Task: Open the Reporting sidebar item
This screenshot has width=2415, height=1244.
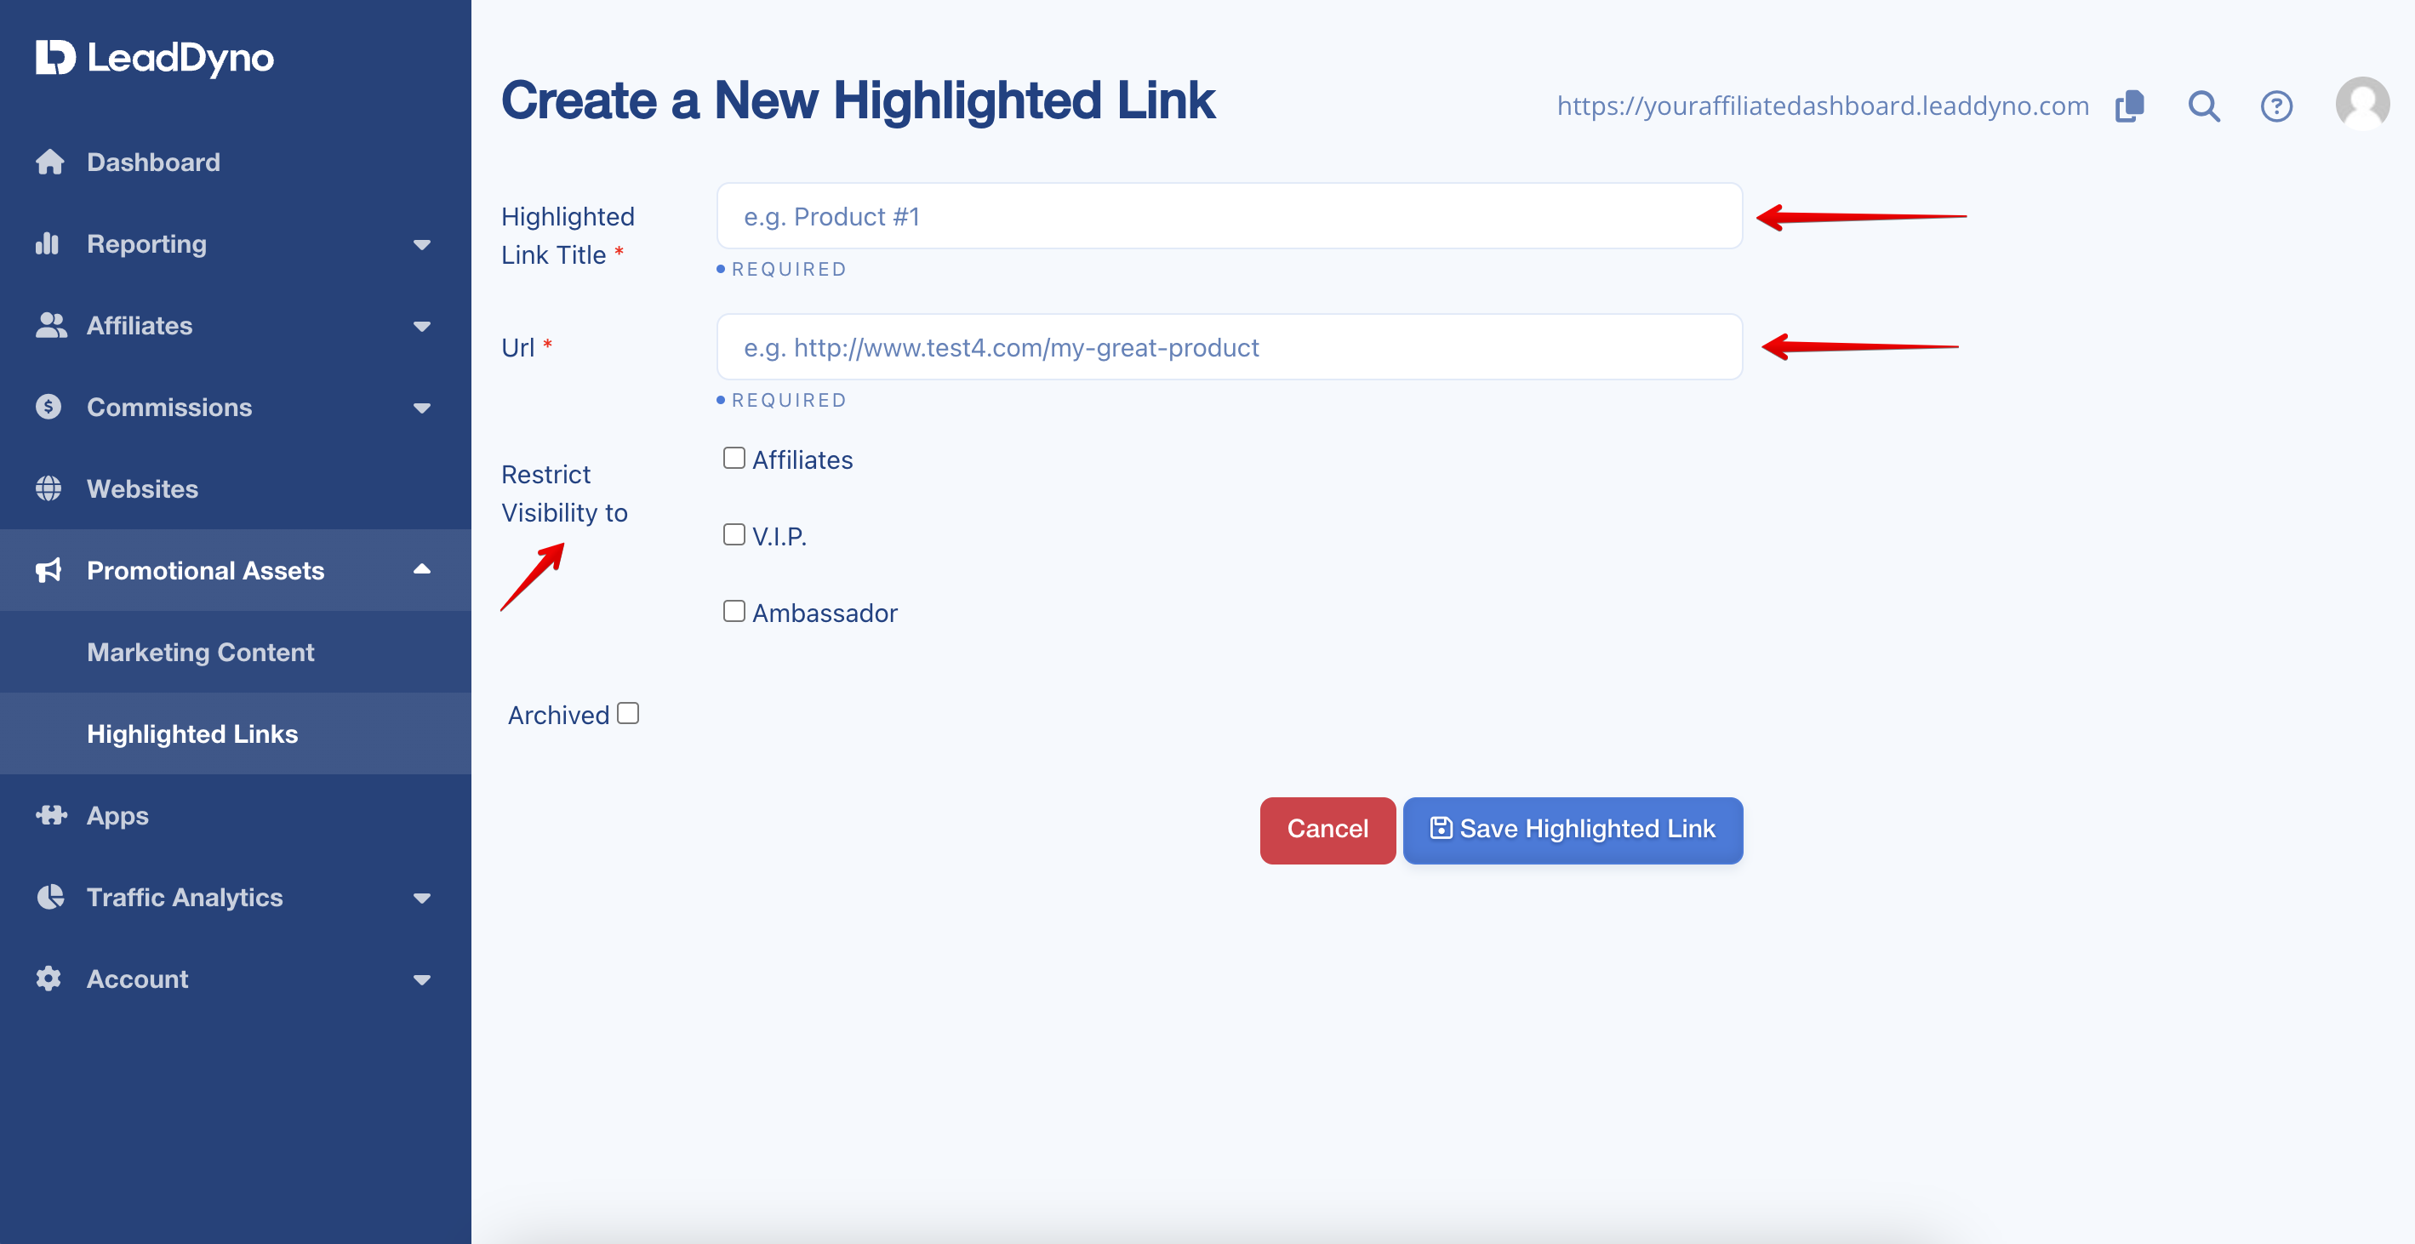Action: pos(236,243)
